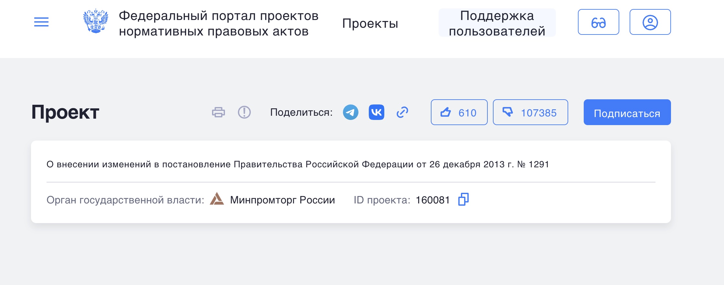
Task: Enable the visually impaired version glasses icon
Action: (598, 22)
